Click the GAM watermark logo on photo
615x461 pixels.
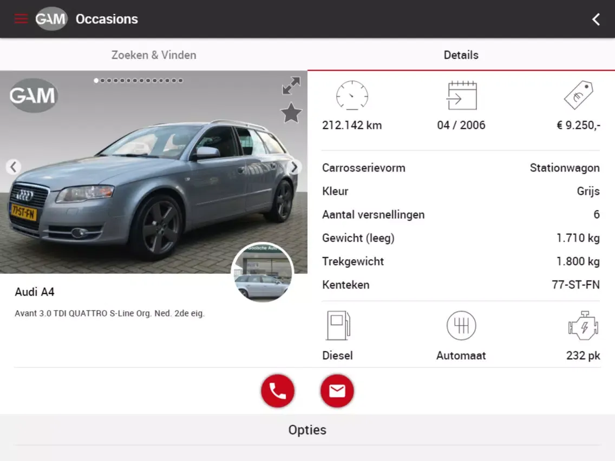[x=34, y=95]
